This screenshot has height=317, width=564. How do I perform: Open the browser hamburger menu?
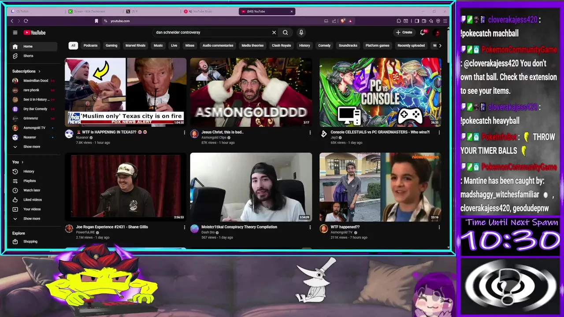pyautogui.click(x=445, y=21)
